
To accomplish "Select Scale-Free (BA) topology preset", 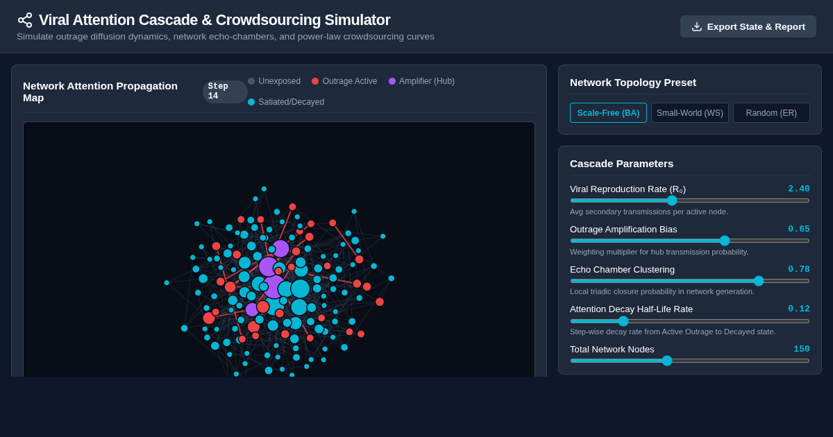I will [608, 113].
